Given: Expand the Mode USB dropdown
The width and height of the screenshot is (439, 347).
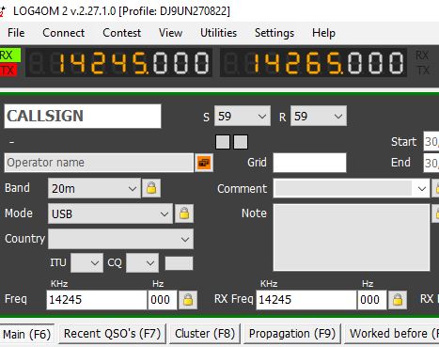Looking at the screenshot, I should (110, 213).
